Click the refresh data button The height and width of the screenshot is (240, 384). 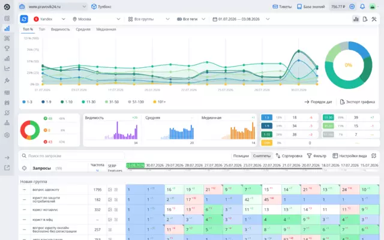click(x=24, y=19)
